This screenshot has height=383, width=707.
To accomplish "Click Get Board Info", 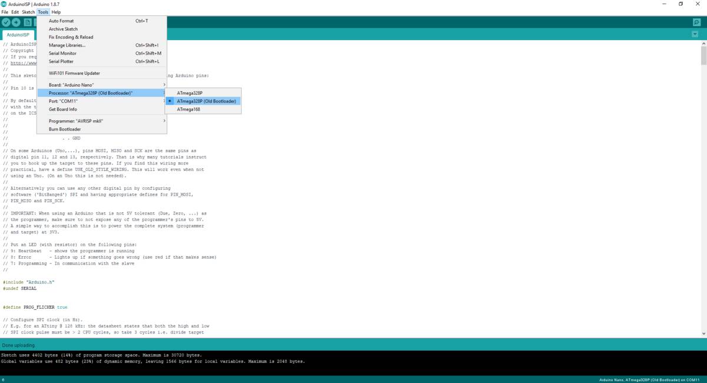I will click(102, 109).
